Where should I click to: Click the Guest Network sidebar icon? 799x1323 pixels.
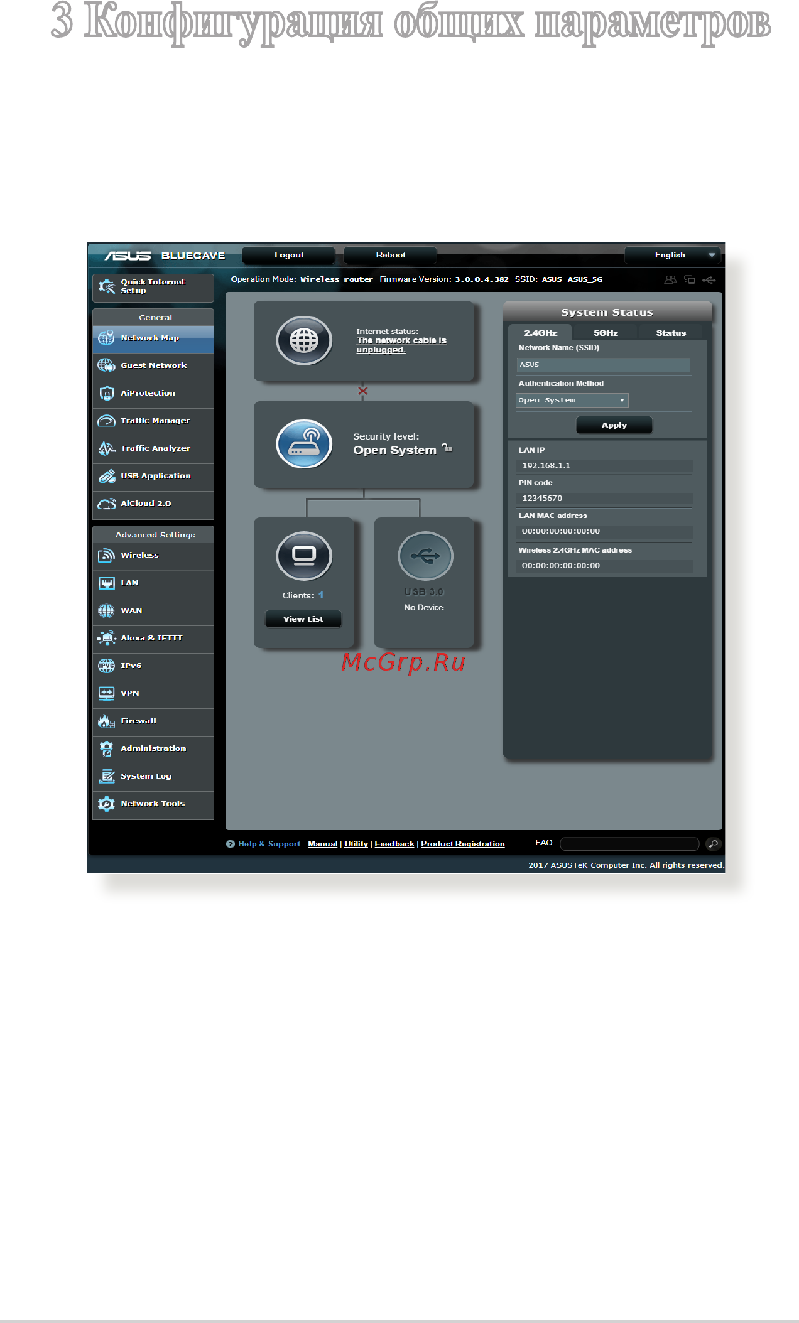[x=106, y=365]
